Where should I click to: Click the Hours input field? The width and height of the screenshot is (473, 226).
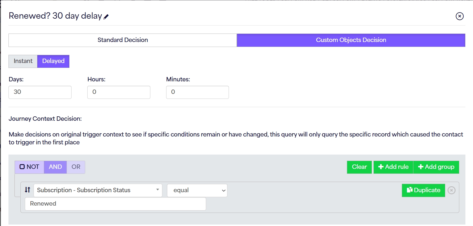click(119, 92)
